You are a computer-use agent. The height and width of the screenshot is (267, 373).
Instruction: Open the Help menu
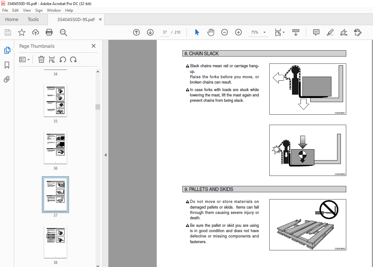click(x=69, y=10)
